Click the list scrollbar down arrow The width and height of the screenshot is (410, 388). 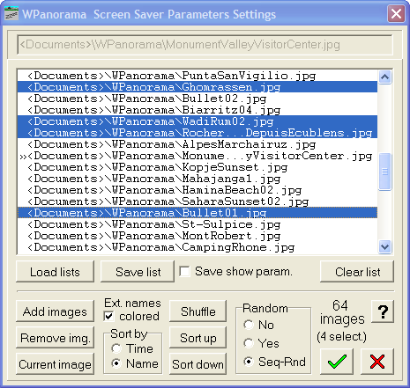(x=384, y=246)
